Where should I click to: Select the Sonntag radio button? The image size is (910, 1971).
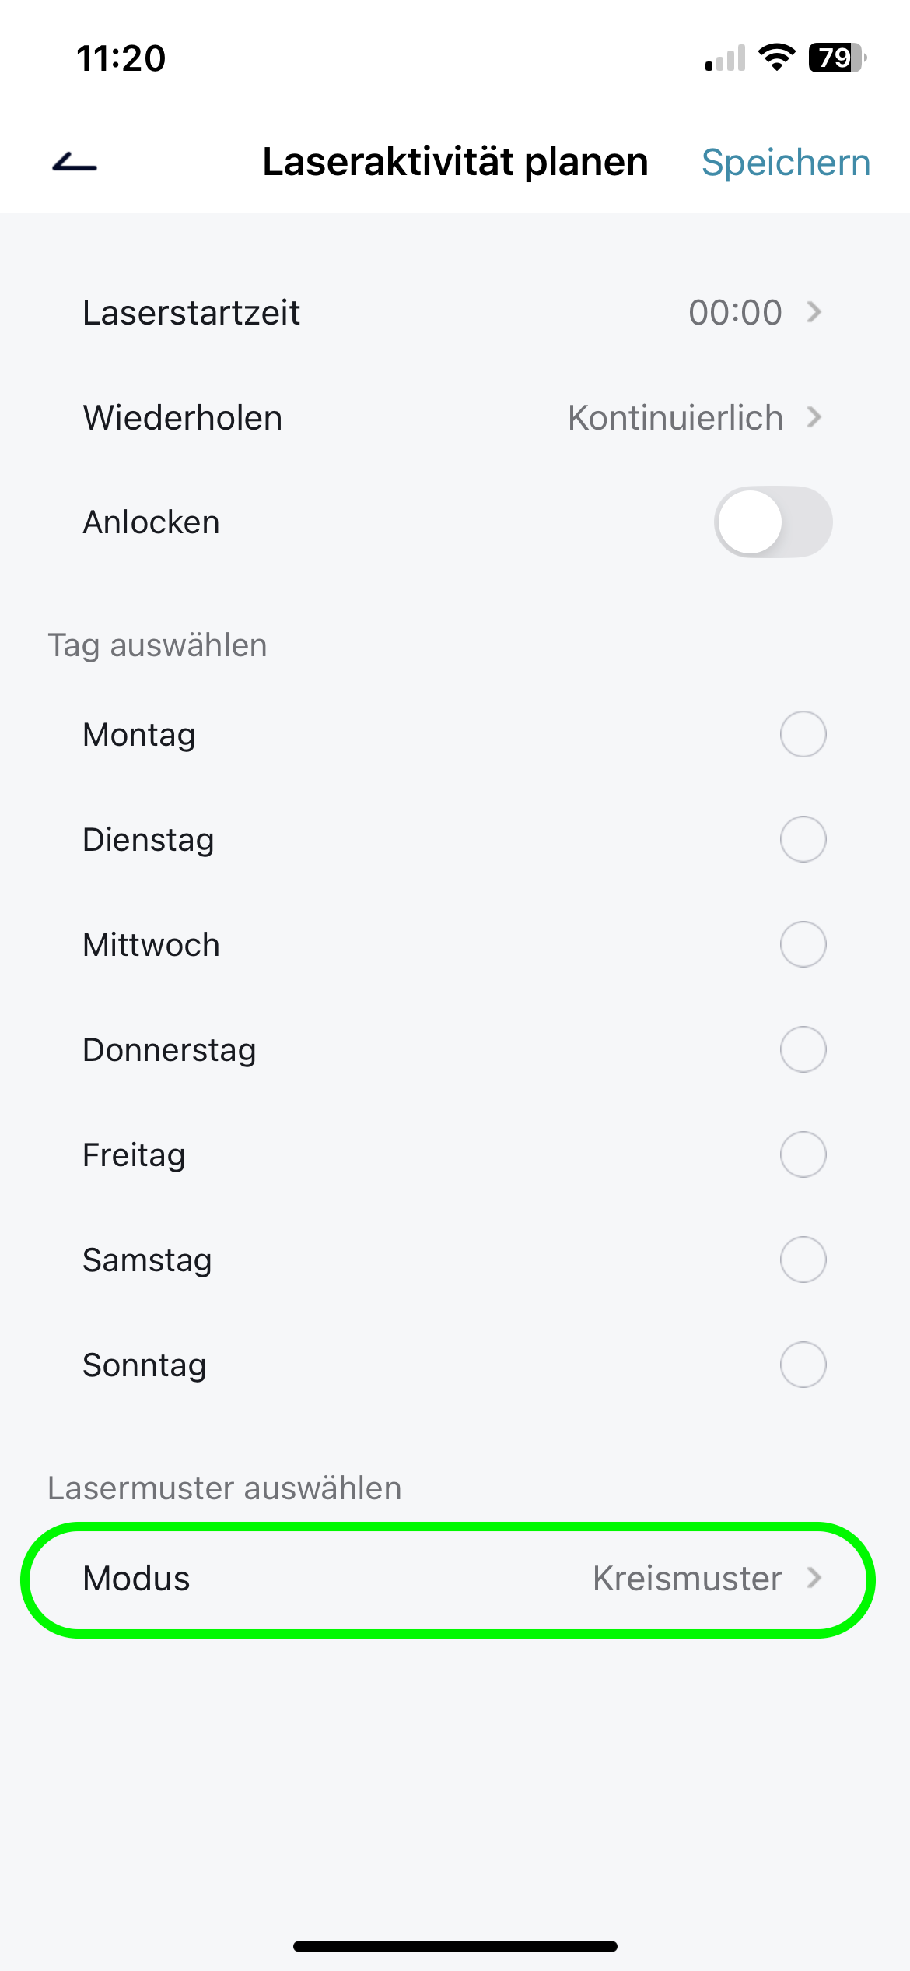click(x=803, y=1365)
